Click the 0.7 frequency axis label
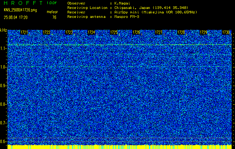 pyautogui.click(x=3, y=123)
